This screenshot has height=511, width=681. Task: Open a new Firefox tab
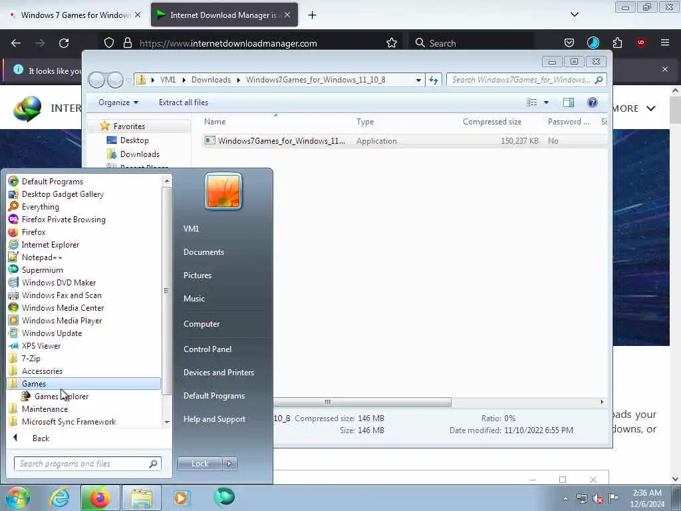click(x=313, y=15)
